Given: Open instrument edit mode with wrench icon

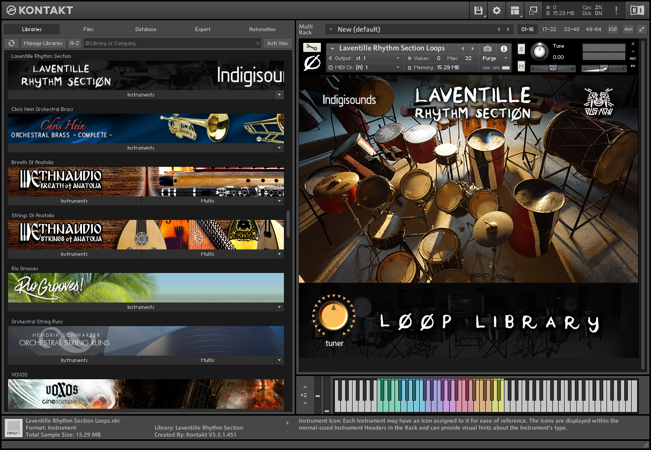Looking at the screenshot, I should (312, 48).
